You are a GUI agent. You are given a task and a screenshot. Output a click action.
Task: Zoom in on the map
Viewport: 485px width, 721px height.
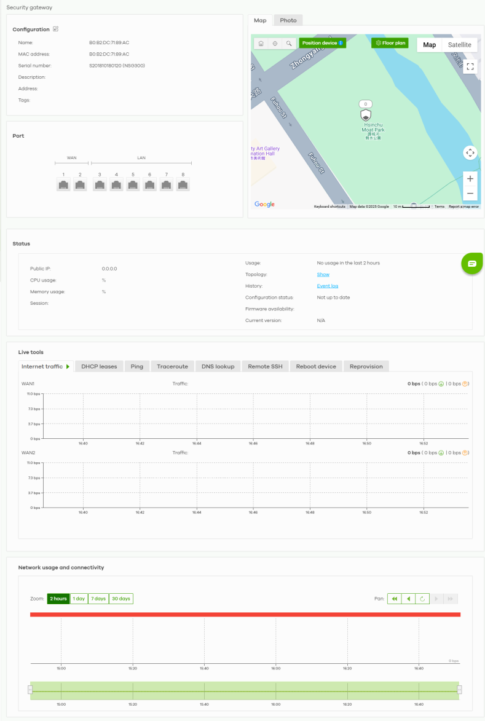point(470,179)
